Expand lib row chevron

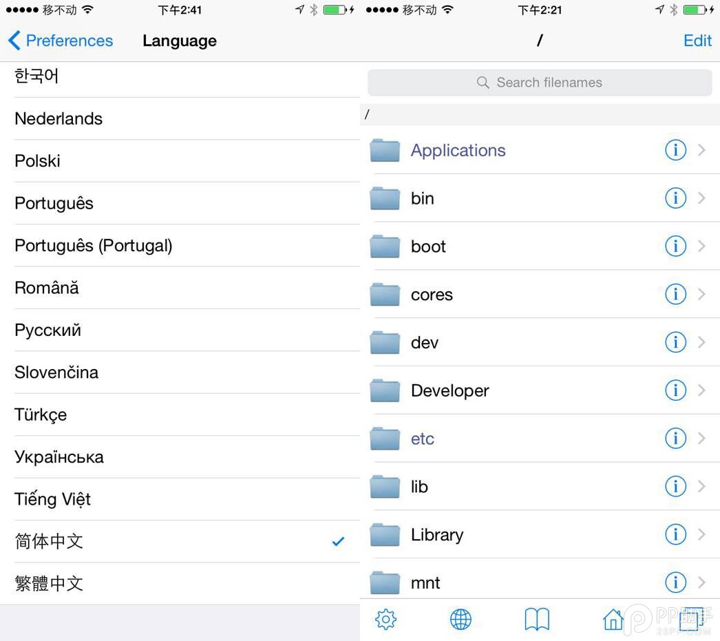pos(701,486)
